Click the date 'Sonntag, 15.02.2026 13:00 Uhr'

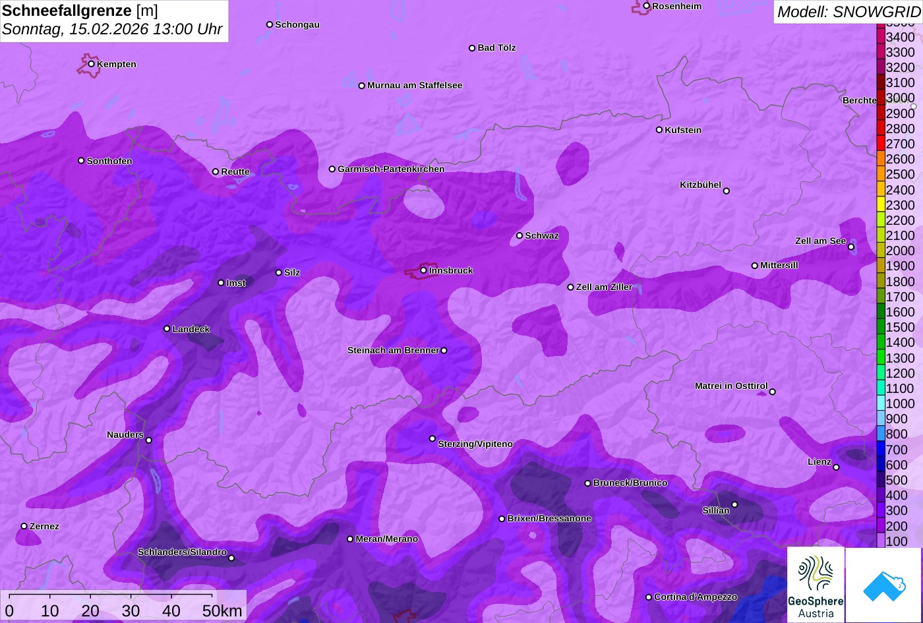112,30
